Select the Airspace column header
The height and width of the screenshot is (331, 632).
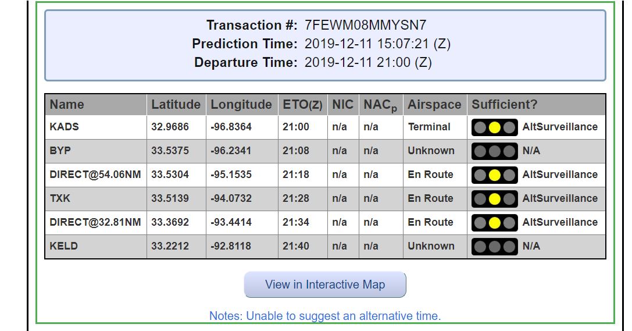[x=434, y=105]
